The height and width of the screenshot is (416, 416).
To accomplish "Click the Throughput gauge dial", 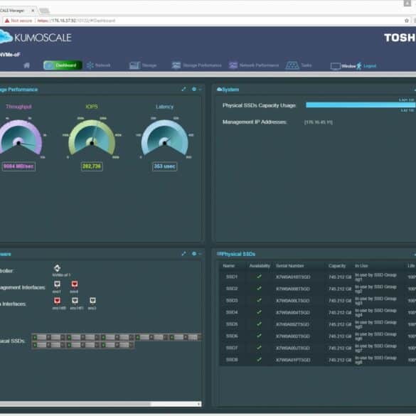I will tap(19, 137).
